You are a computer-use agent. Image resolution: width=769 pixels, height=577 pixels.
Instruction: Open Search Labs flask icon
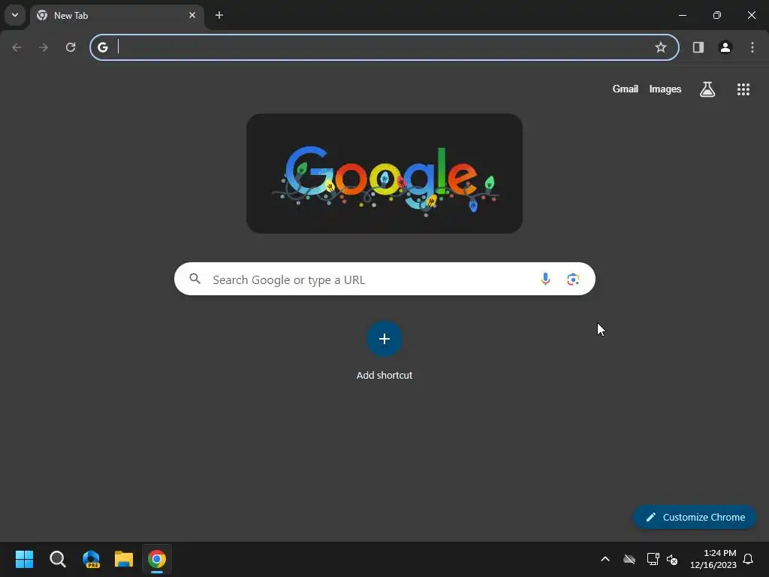coord(707,89)
